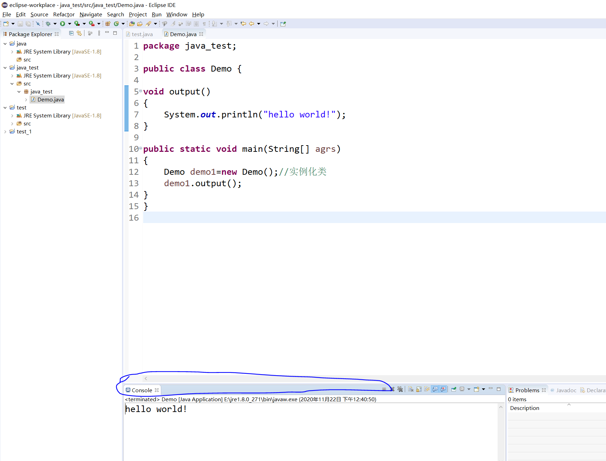Open the Run menu
Screen dimensions: 606x461
click(x=157, y=14)
